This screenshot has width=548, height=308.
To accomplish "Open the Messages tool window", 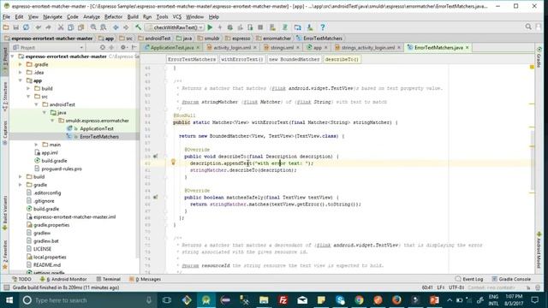I will point(145,280).
